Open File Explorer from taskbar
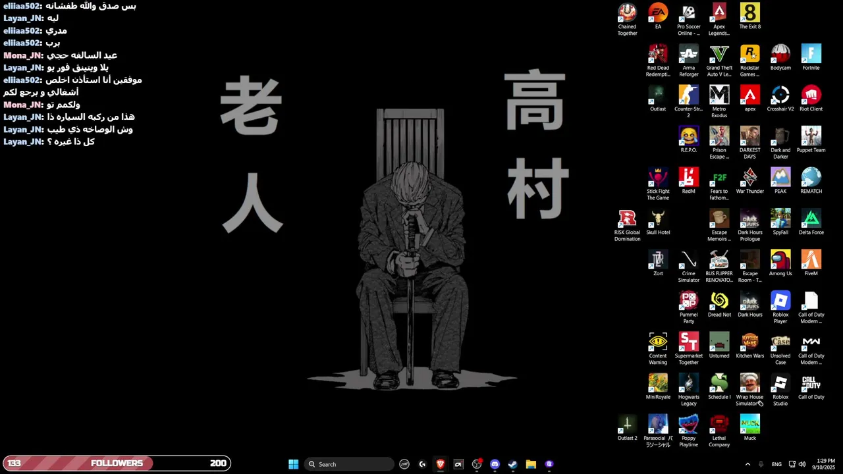The height and width of the screenshot is (474, 843). (531, 464)
